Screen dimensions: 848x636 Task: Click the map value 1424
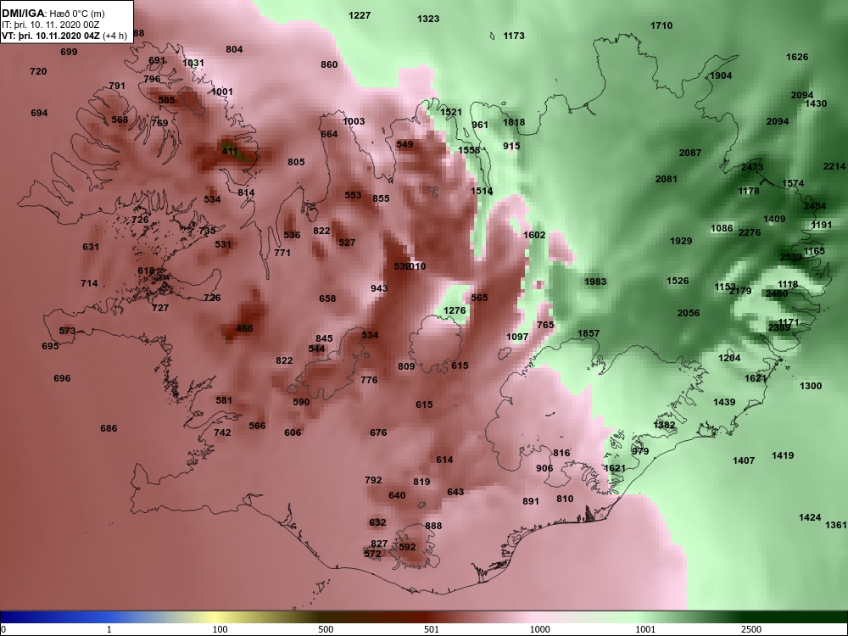click(x=810, y=517)
